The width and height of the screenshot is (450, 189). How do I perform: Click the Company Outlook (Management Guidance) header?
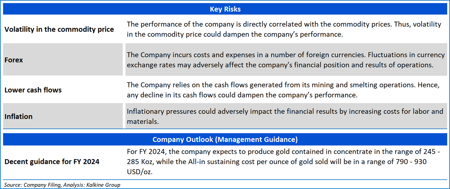pyautogui.click(x=225, y=139)
